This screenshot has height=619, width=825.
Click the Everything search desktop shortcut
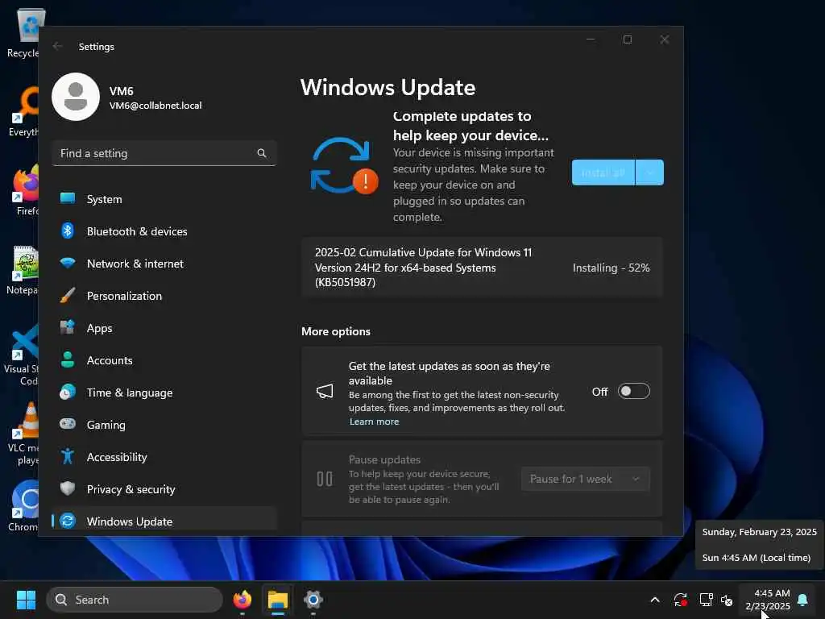(24, 111)
